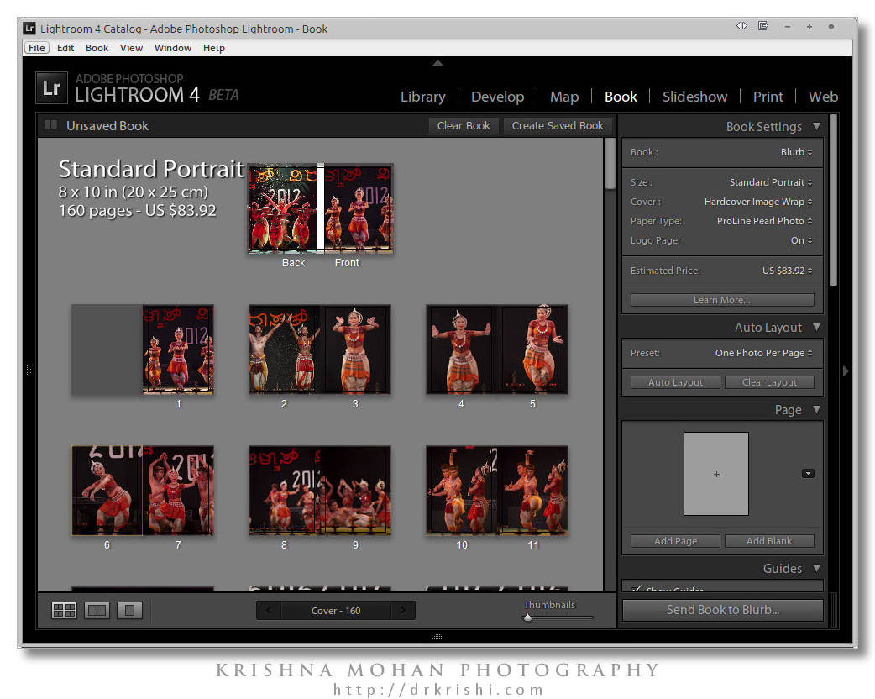Viewport: 875px width, 699px height.
Task: Open the Window menu
Action: click(x=172, y=48)
